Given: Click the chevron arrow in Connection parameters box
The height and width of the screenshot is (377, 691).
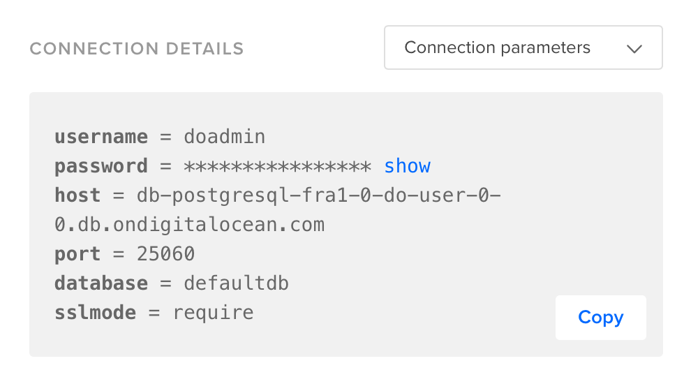Looking at the screenshot, I should point(634,49).
